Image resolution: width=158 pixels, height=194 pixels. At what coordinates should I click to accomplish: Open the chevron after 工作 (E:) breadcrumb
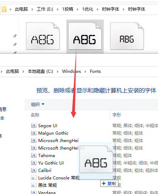coord(57,9)
